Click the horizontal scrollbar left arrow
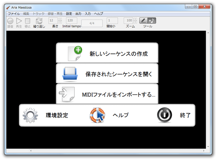217x160 pixels. click(31, 151)
